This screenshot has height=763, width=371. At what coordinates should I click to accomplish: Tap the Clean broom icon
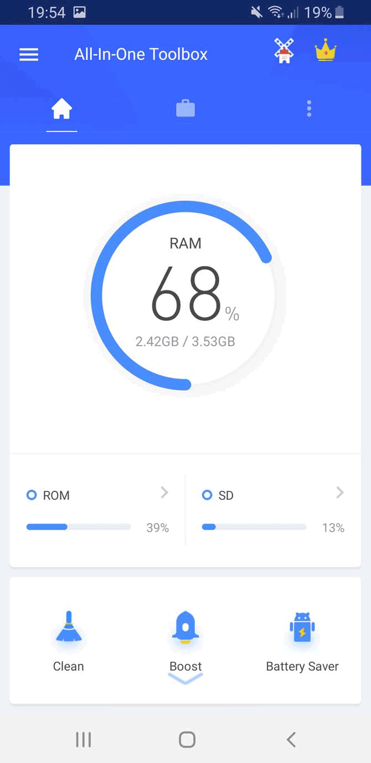coord(69,627)
